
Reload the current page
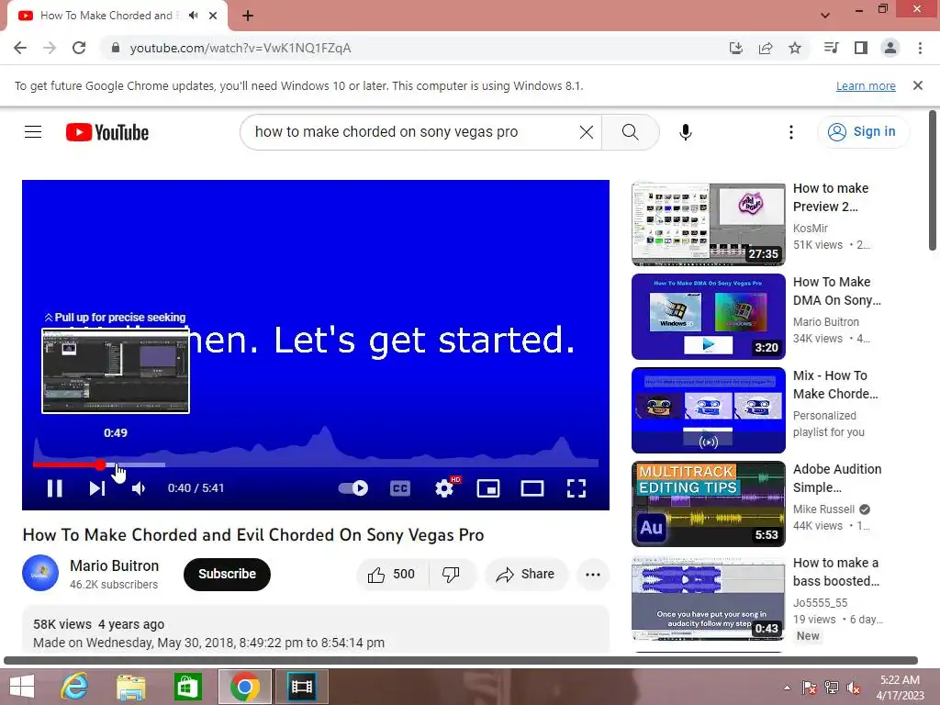click(x=79, y=48)
